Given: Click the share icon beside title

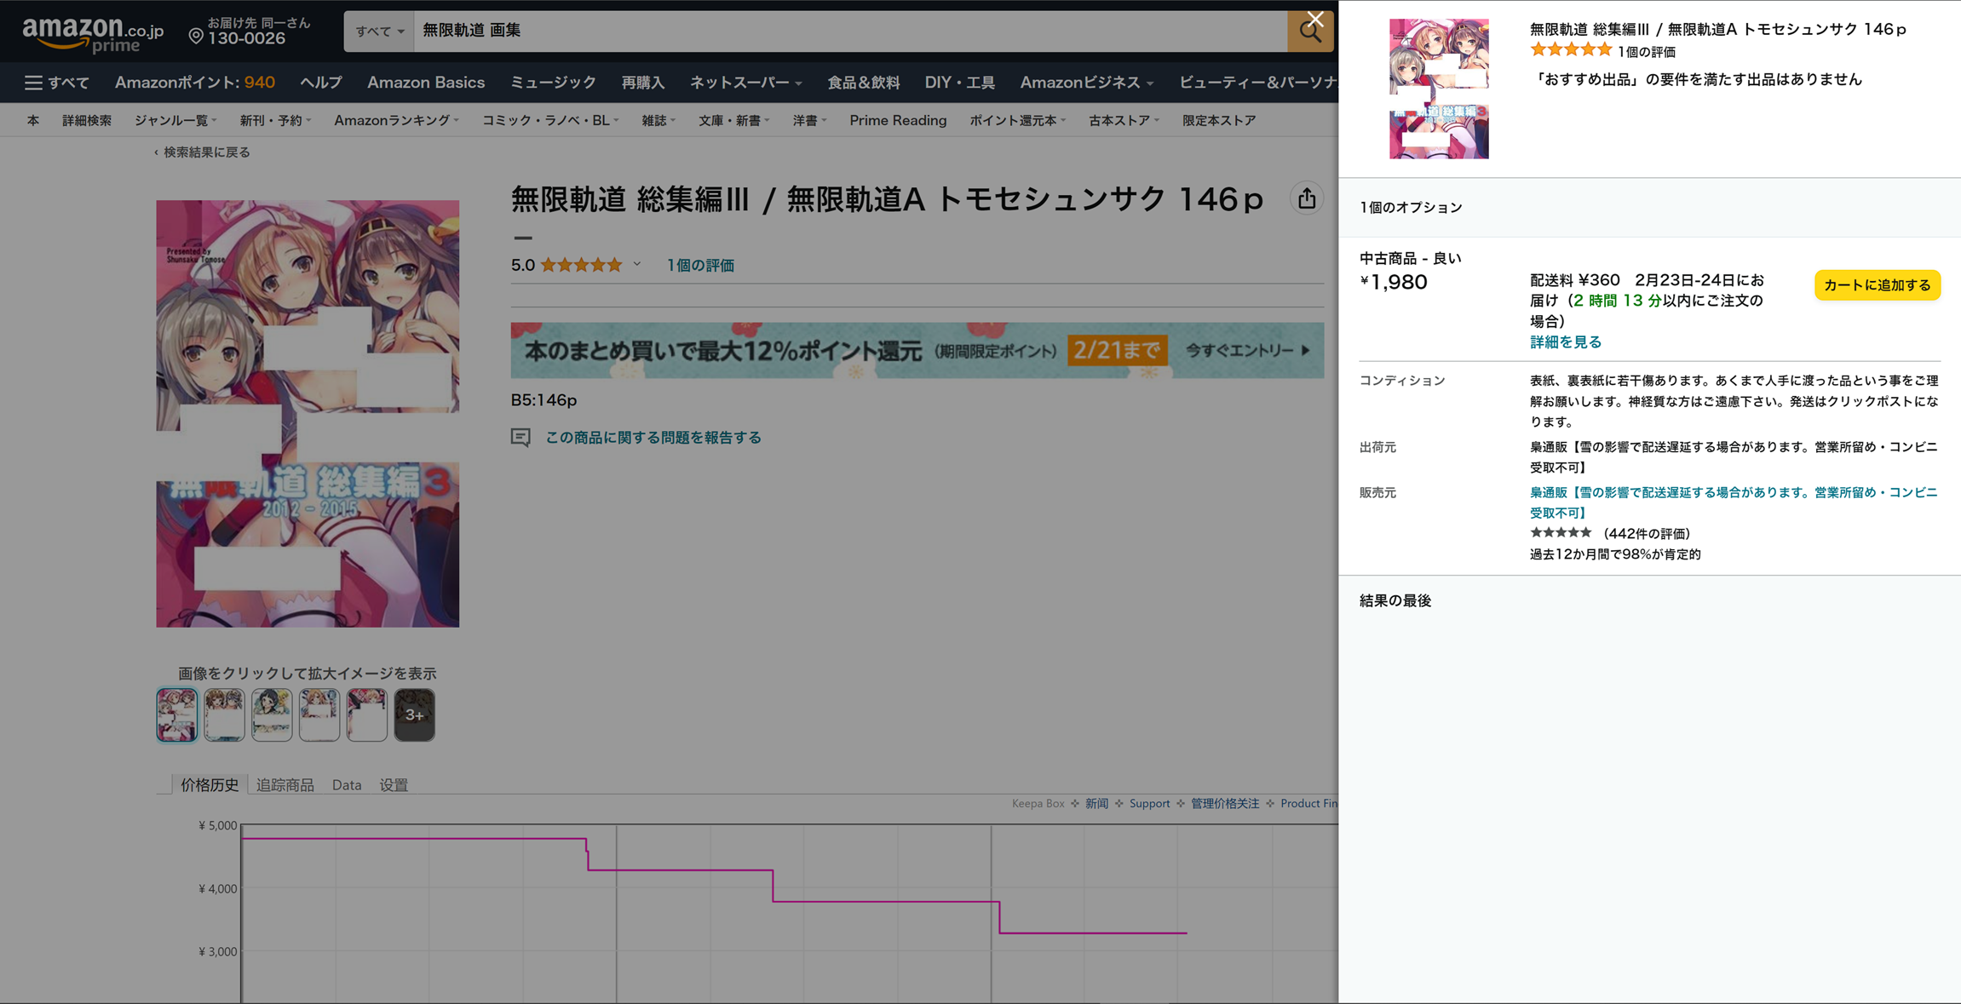Looking at the screenshot, I should (x=1306, y=199).
